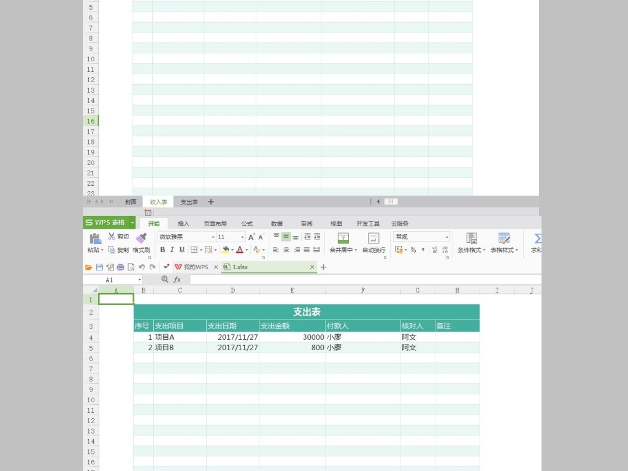
Task: Click the redo arrow icon
Action: tap(152, 267)
